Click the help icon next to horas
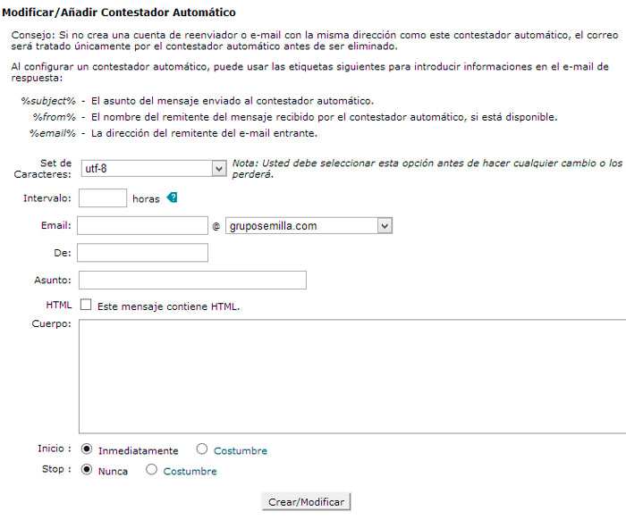626x520 pixels. pos(173,198)
